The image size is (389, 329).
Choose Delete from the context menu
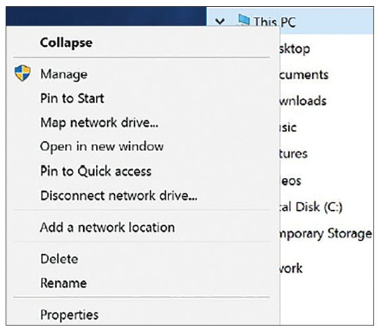click(59, 259)
